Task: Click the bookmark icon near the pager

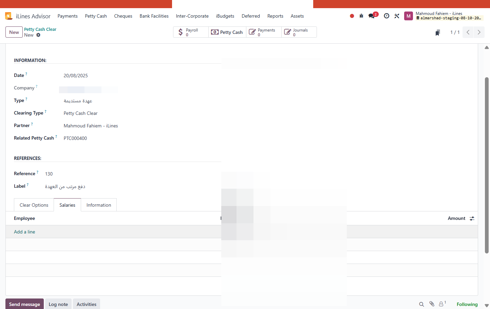Action: pos(438,33)
